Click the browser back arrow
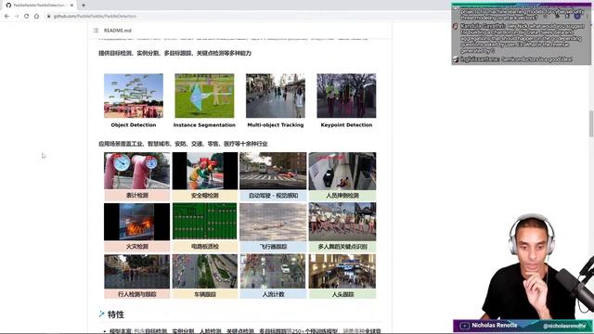594x334 pixels. pyautogui.click(x=6, y=17)
